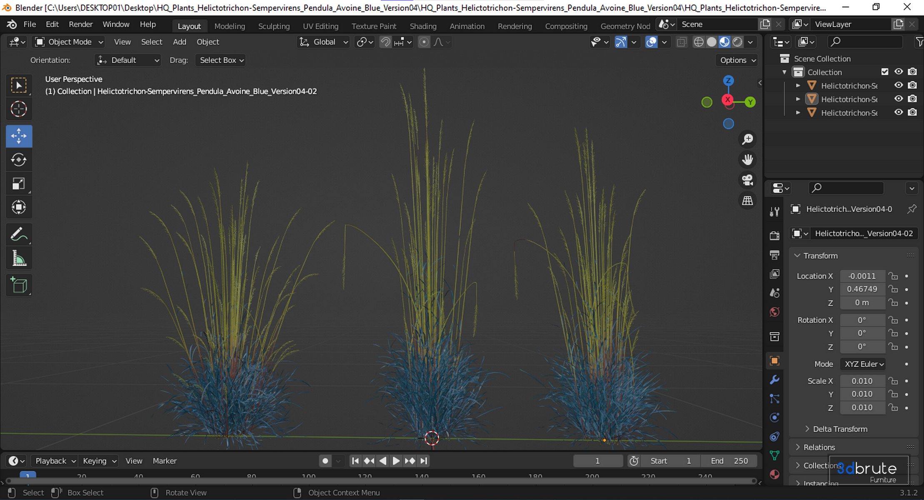
Task: Click the Location X value field
Action: pyautogui.click(x=862, y=276)
